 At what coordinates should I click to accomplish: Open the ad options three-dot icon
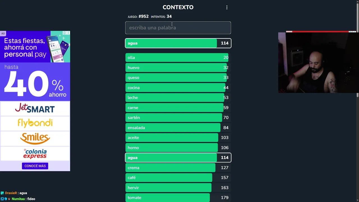coord(68,33)
